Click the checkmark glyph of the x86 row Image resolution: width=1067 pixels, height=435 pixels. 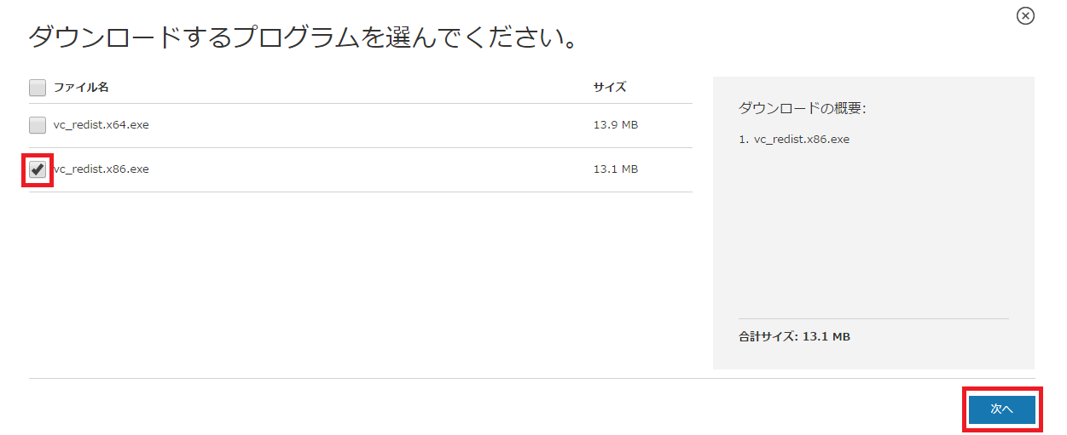click(x=38, y=169)
